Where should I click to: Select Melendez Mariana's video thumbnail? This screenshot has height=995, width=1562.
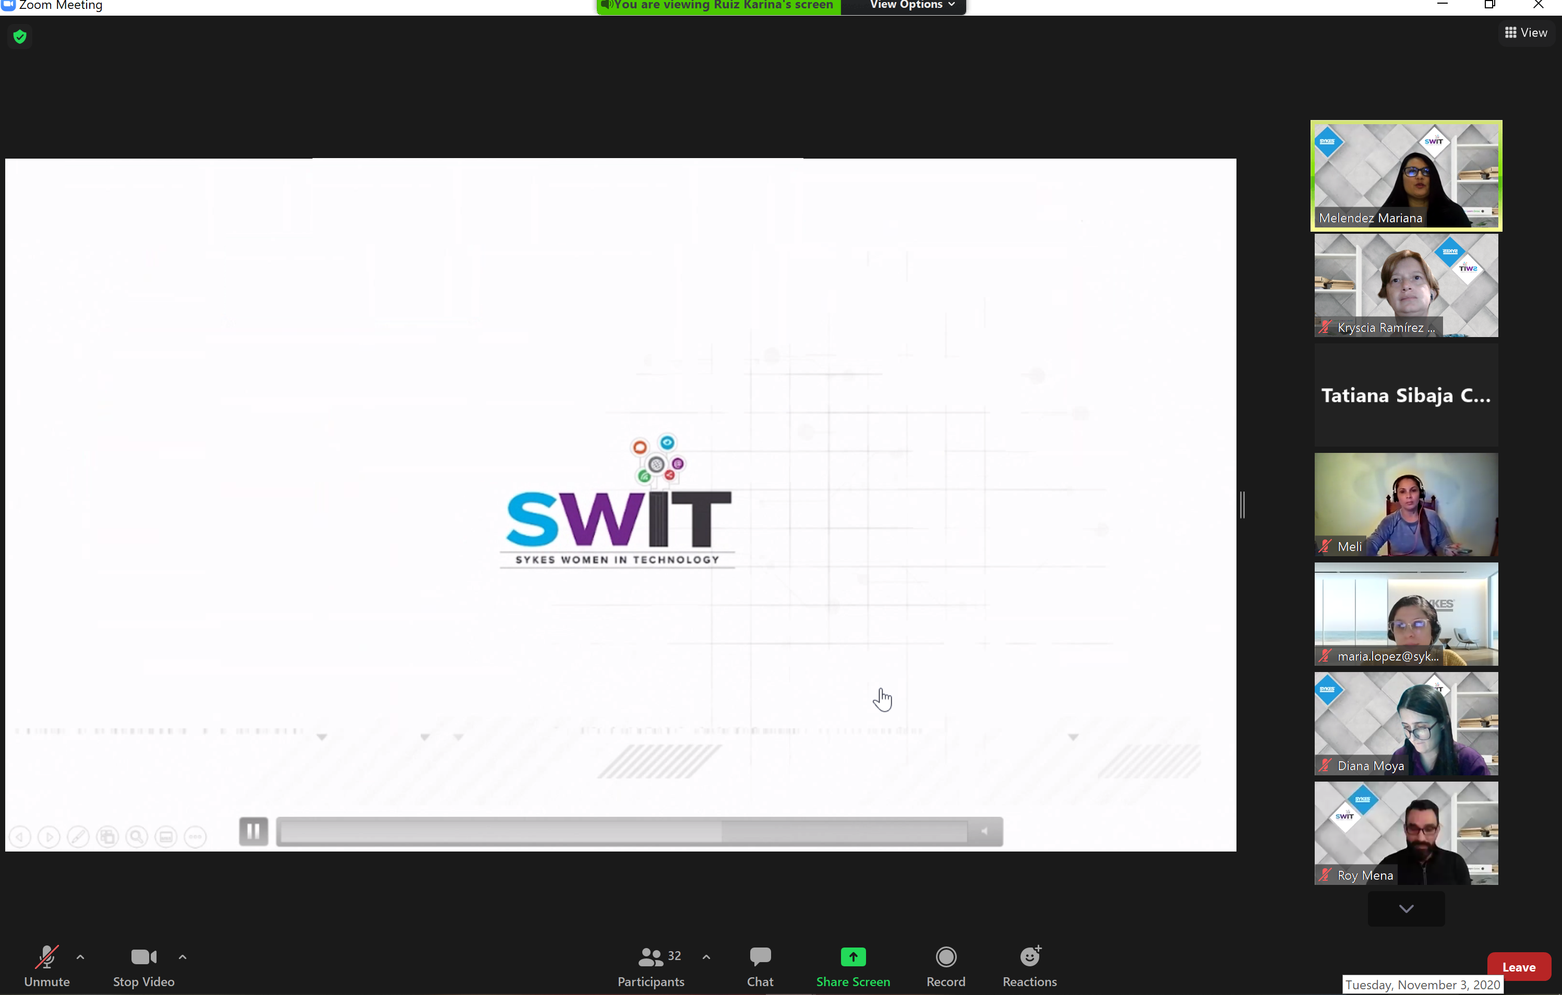[x=1405, y=175]
